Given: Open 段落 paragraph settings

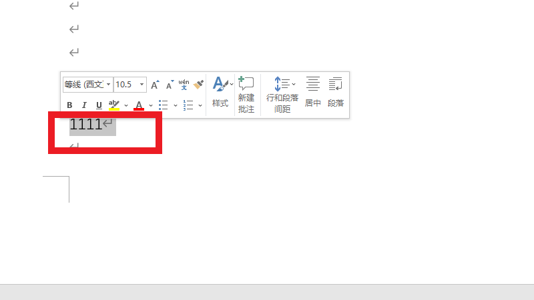Looking at the screenshot, I should [x=335, y=92].
